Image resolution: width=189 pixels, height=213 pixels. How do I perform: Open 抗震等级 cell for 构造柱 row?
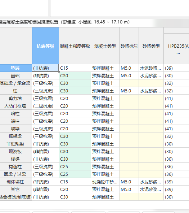(45, 167)
